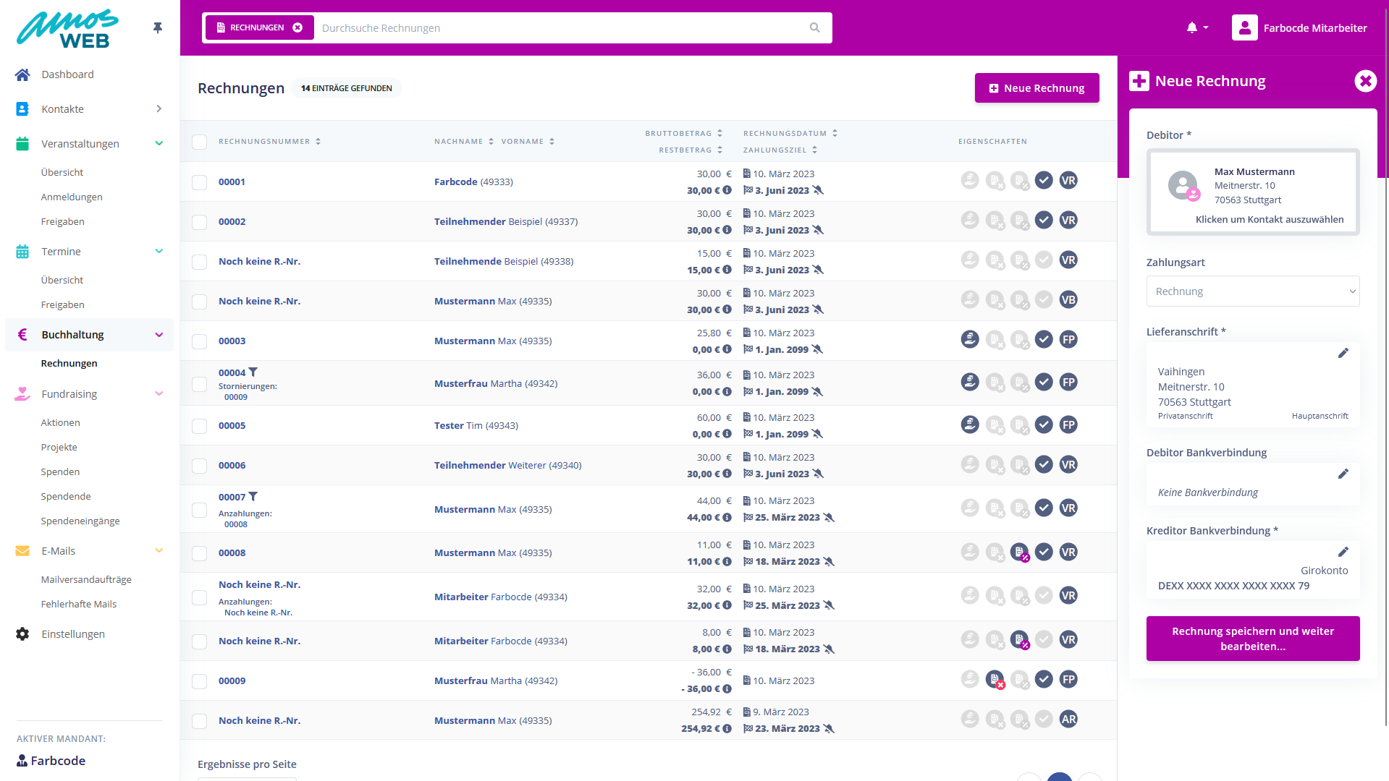Click the checkmark status icon in row 00002
This screenshot has height=781, width=1389.
[x=1044, y=220]
